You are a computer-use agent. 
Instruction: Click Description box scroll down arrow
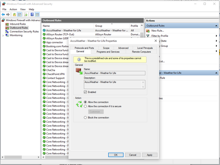pyautogui.click(x=143, y=87)
